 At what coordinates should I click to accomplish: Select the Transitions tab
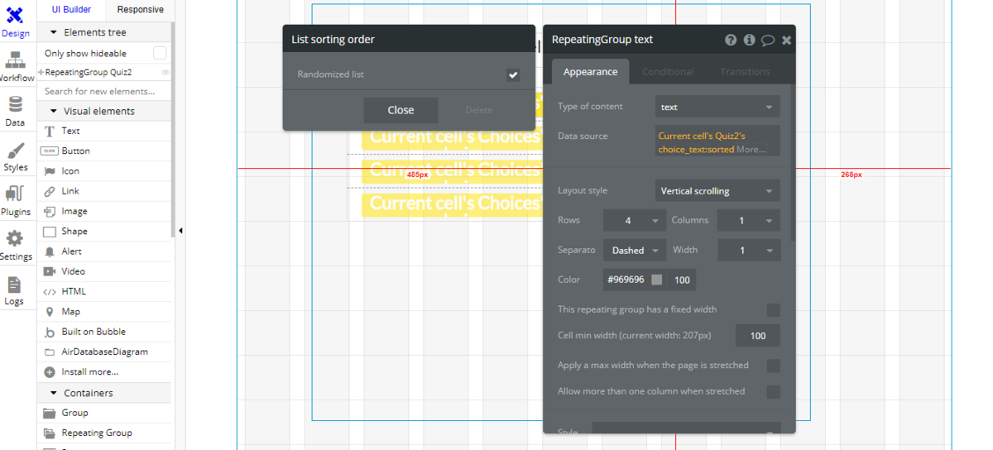[745, 72]
